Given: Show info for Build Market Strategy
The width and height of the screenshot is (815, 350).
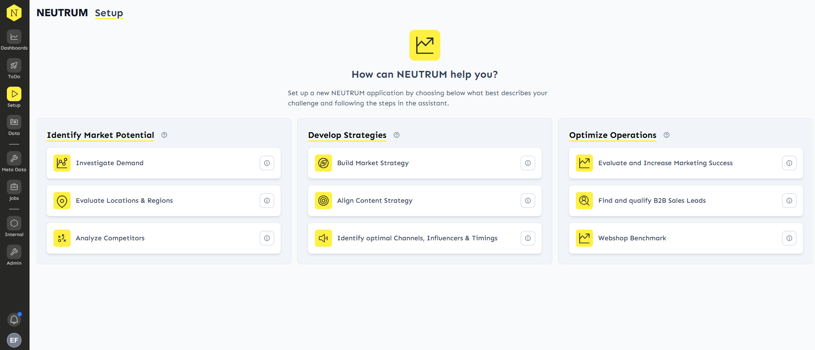Looking at the screenshot, I should coord(528,163).
